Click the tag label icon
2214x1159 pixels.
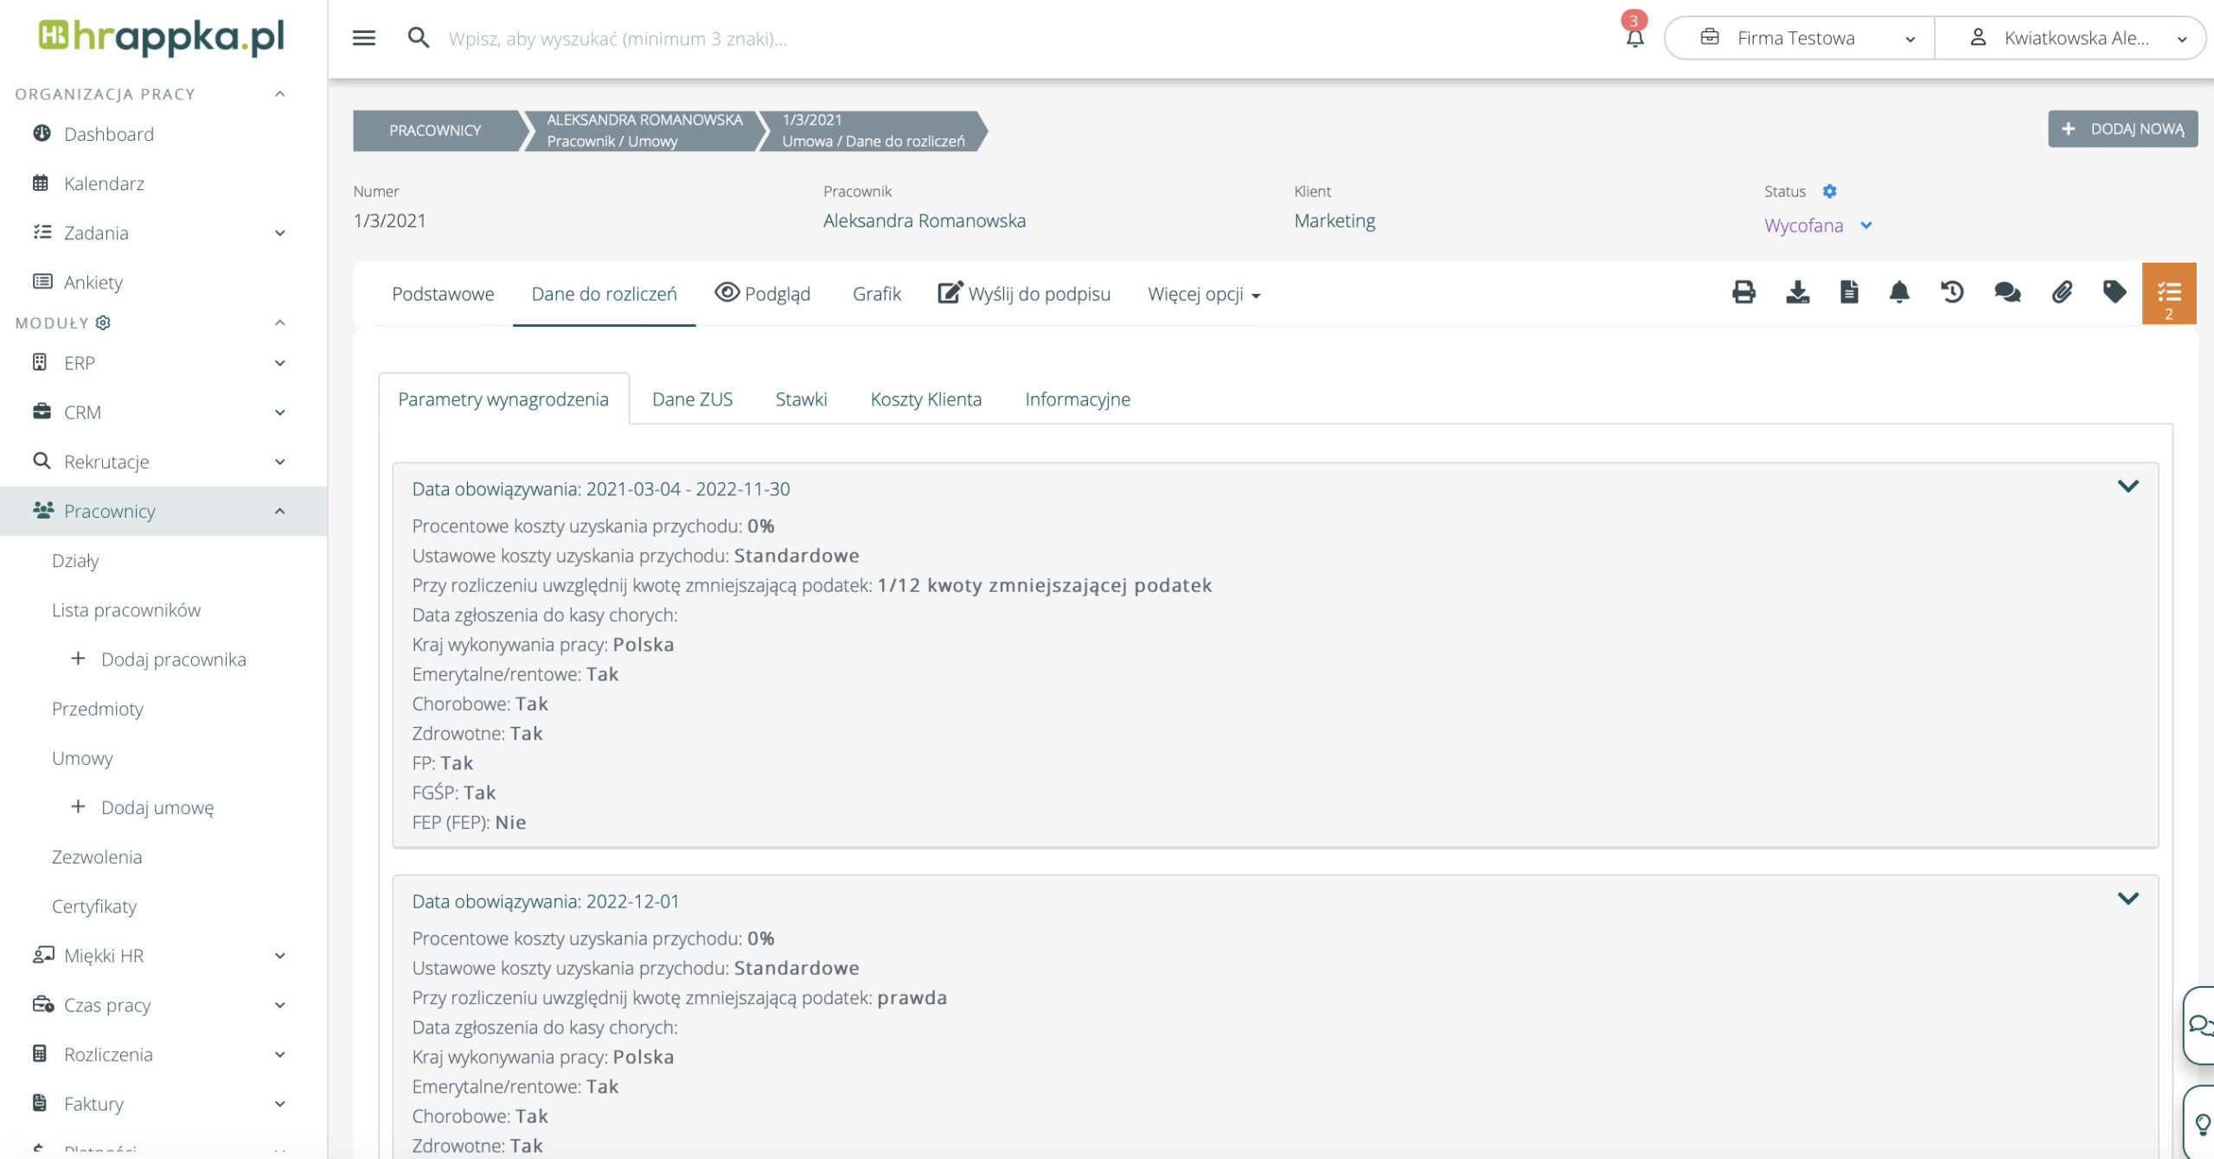coord(2115,292)
